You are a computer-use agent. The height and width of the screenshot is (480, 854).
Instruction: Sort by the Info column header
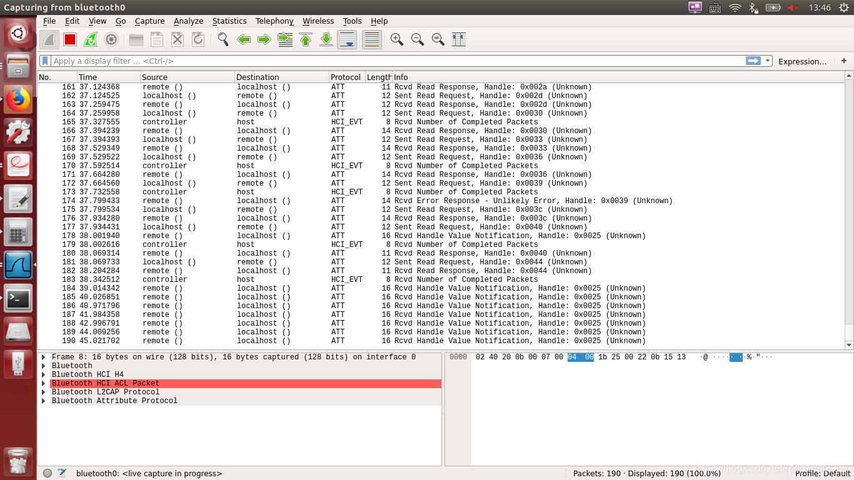pyautogui.click(x=618, y=77)
